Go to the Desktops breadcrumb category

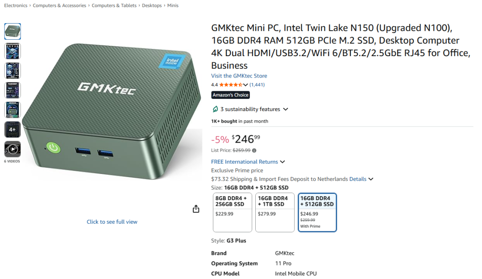tap(151, 5)
